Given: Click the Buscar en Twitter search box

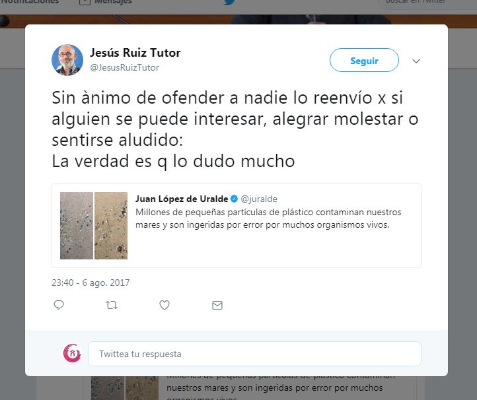Looking at the screenshot, I should [x=427, y=3].
